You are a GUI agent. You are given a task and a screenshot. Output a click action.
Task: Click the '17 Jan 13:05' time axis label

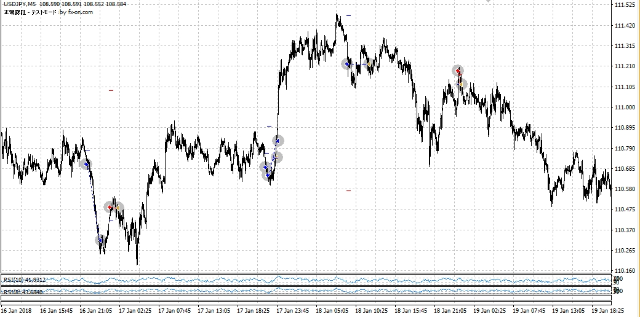[215, 310]
